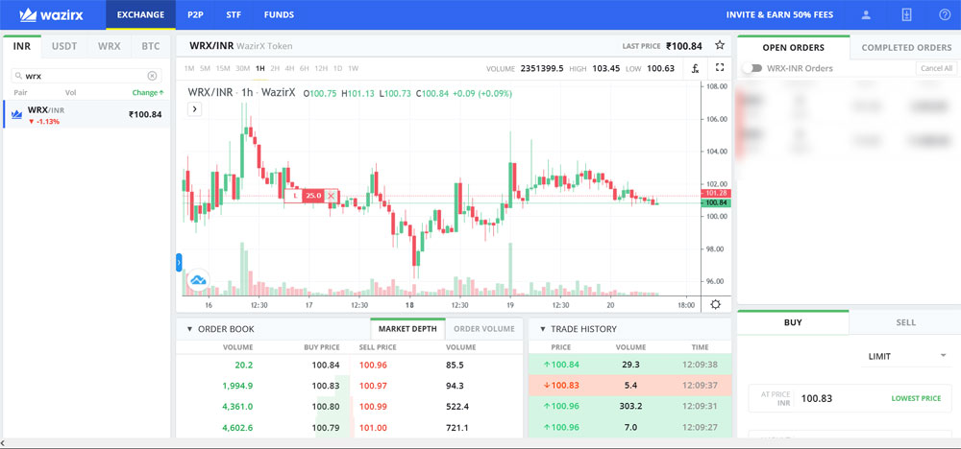Switch to Open Orders tab
The image size is (961, 449).
coord(793,47)
